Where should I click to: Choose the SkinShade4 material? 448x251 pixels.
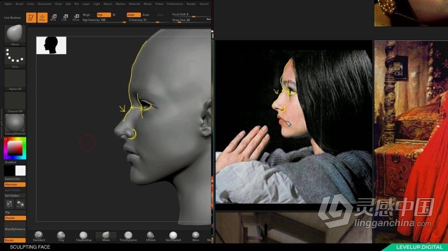click(173, 237)
